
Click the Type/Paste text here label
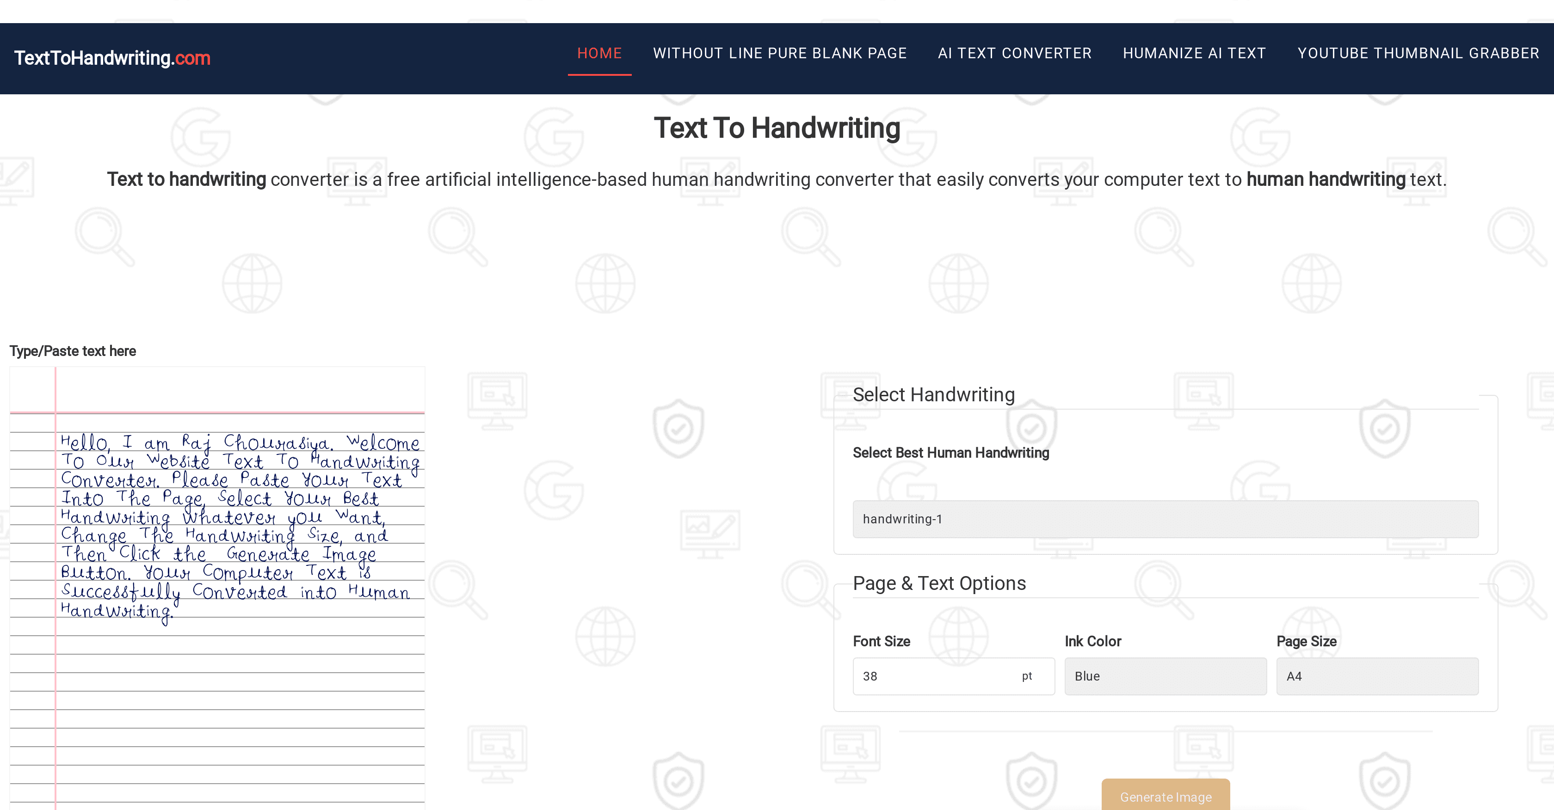(73, 350)
